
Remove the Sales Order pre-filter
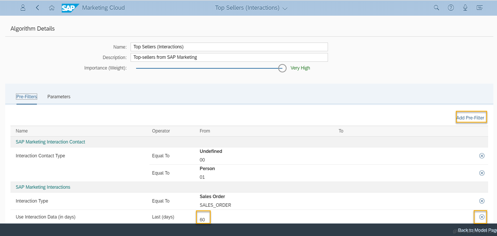(x=482, y=201)
